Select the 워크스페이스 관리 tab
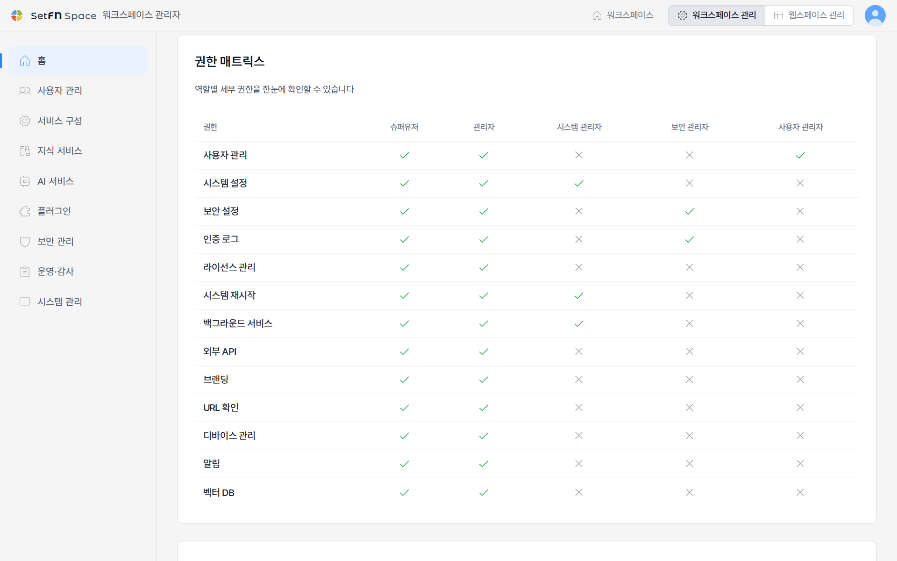 pos(717,15)
